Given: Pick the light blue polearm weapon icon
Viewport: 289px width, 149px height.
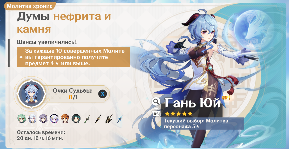Looking at the screenshot, I should coord(120,119).
